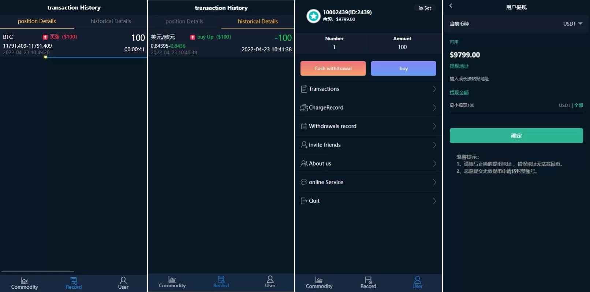Click the Quit logout icon

[x=304, y=201]
